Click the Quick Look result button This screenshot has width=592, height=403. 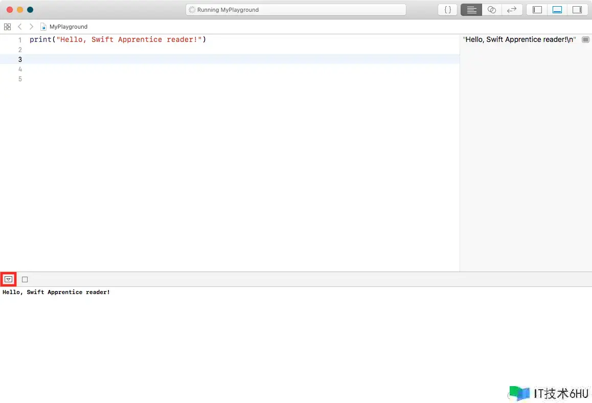(585, 40)
